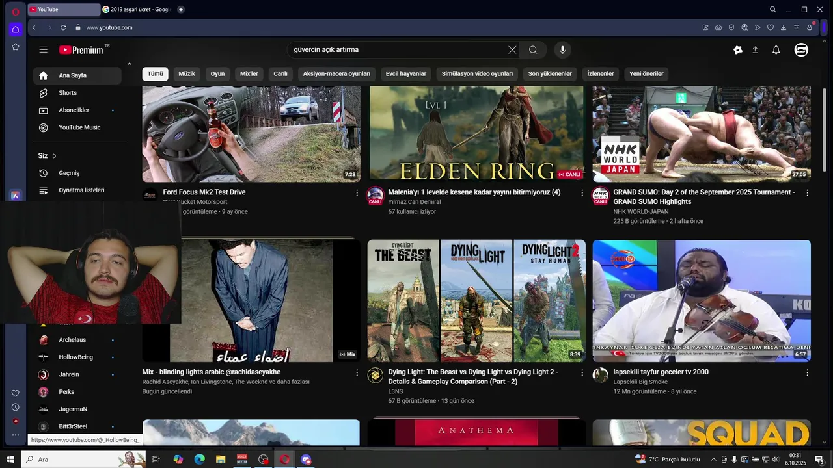Open the Yılmaz Can Demiral channel link
The image size is (833, 468).
pyautogui.click(x=415, y=202)
